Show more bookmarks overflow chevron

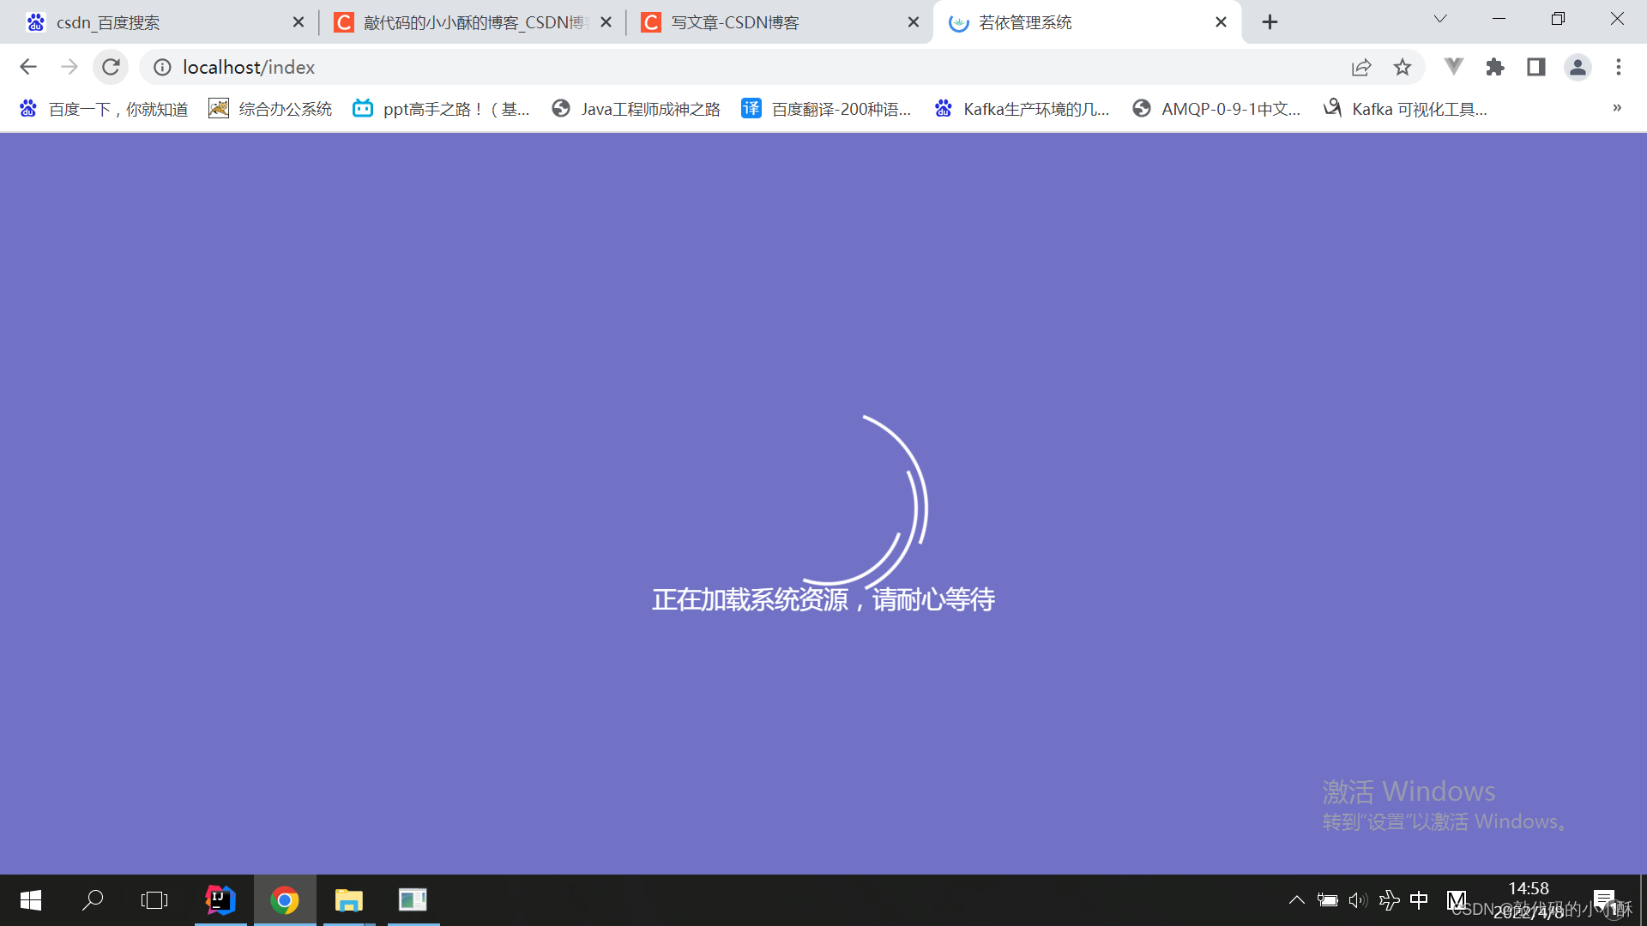1617,108
